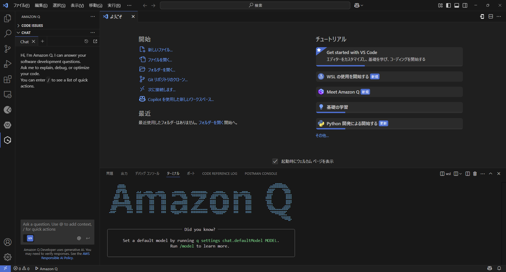The width and height of the screenshot is (506, 272).
Task: Toggle the bottom panel visibility
Action: (457, 6)
